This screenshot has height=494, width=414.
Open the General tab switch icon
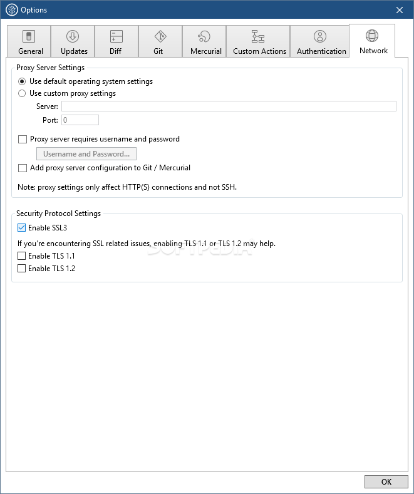click(29, 36)
